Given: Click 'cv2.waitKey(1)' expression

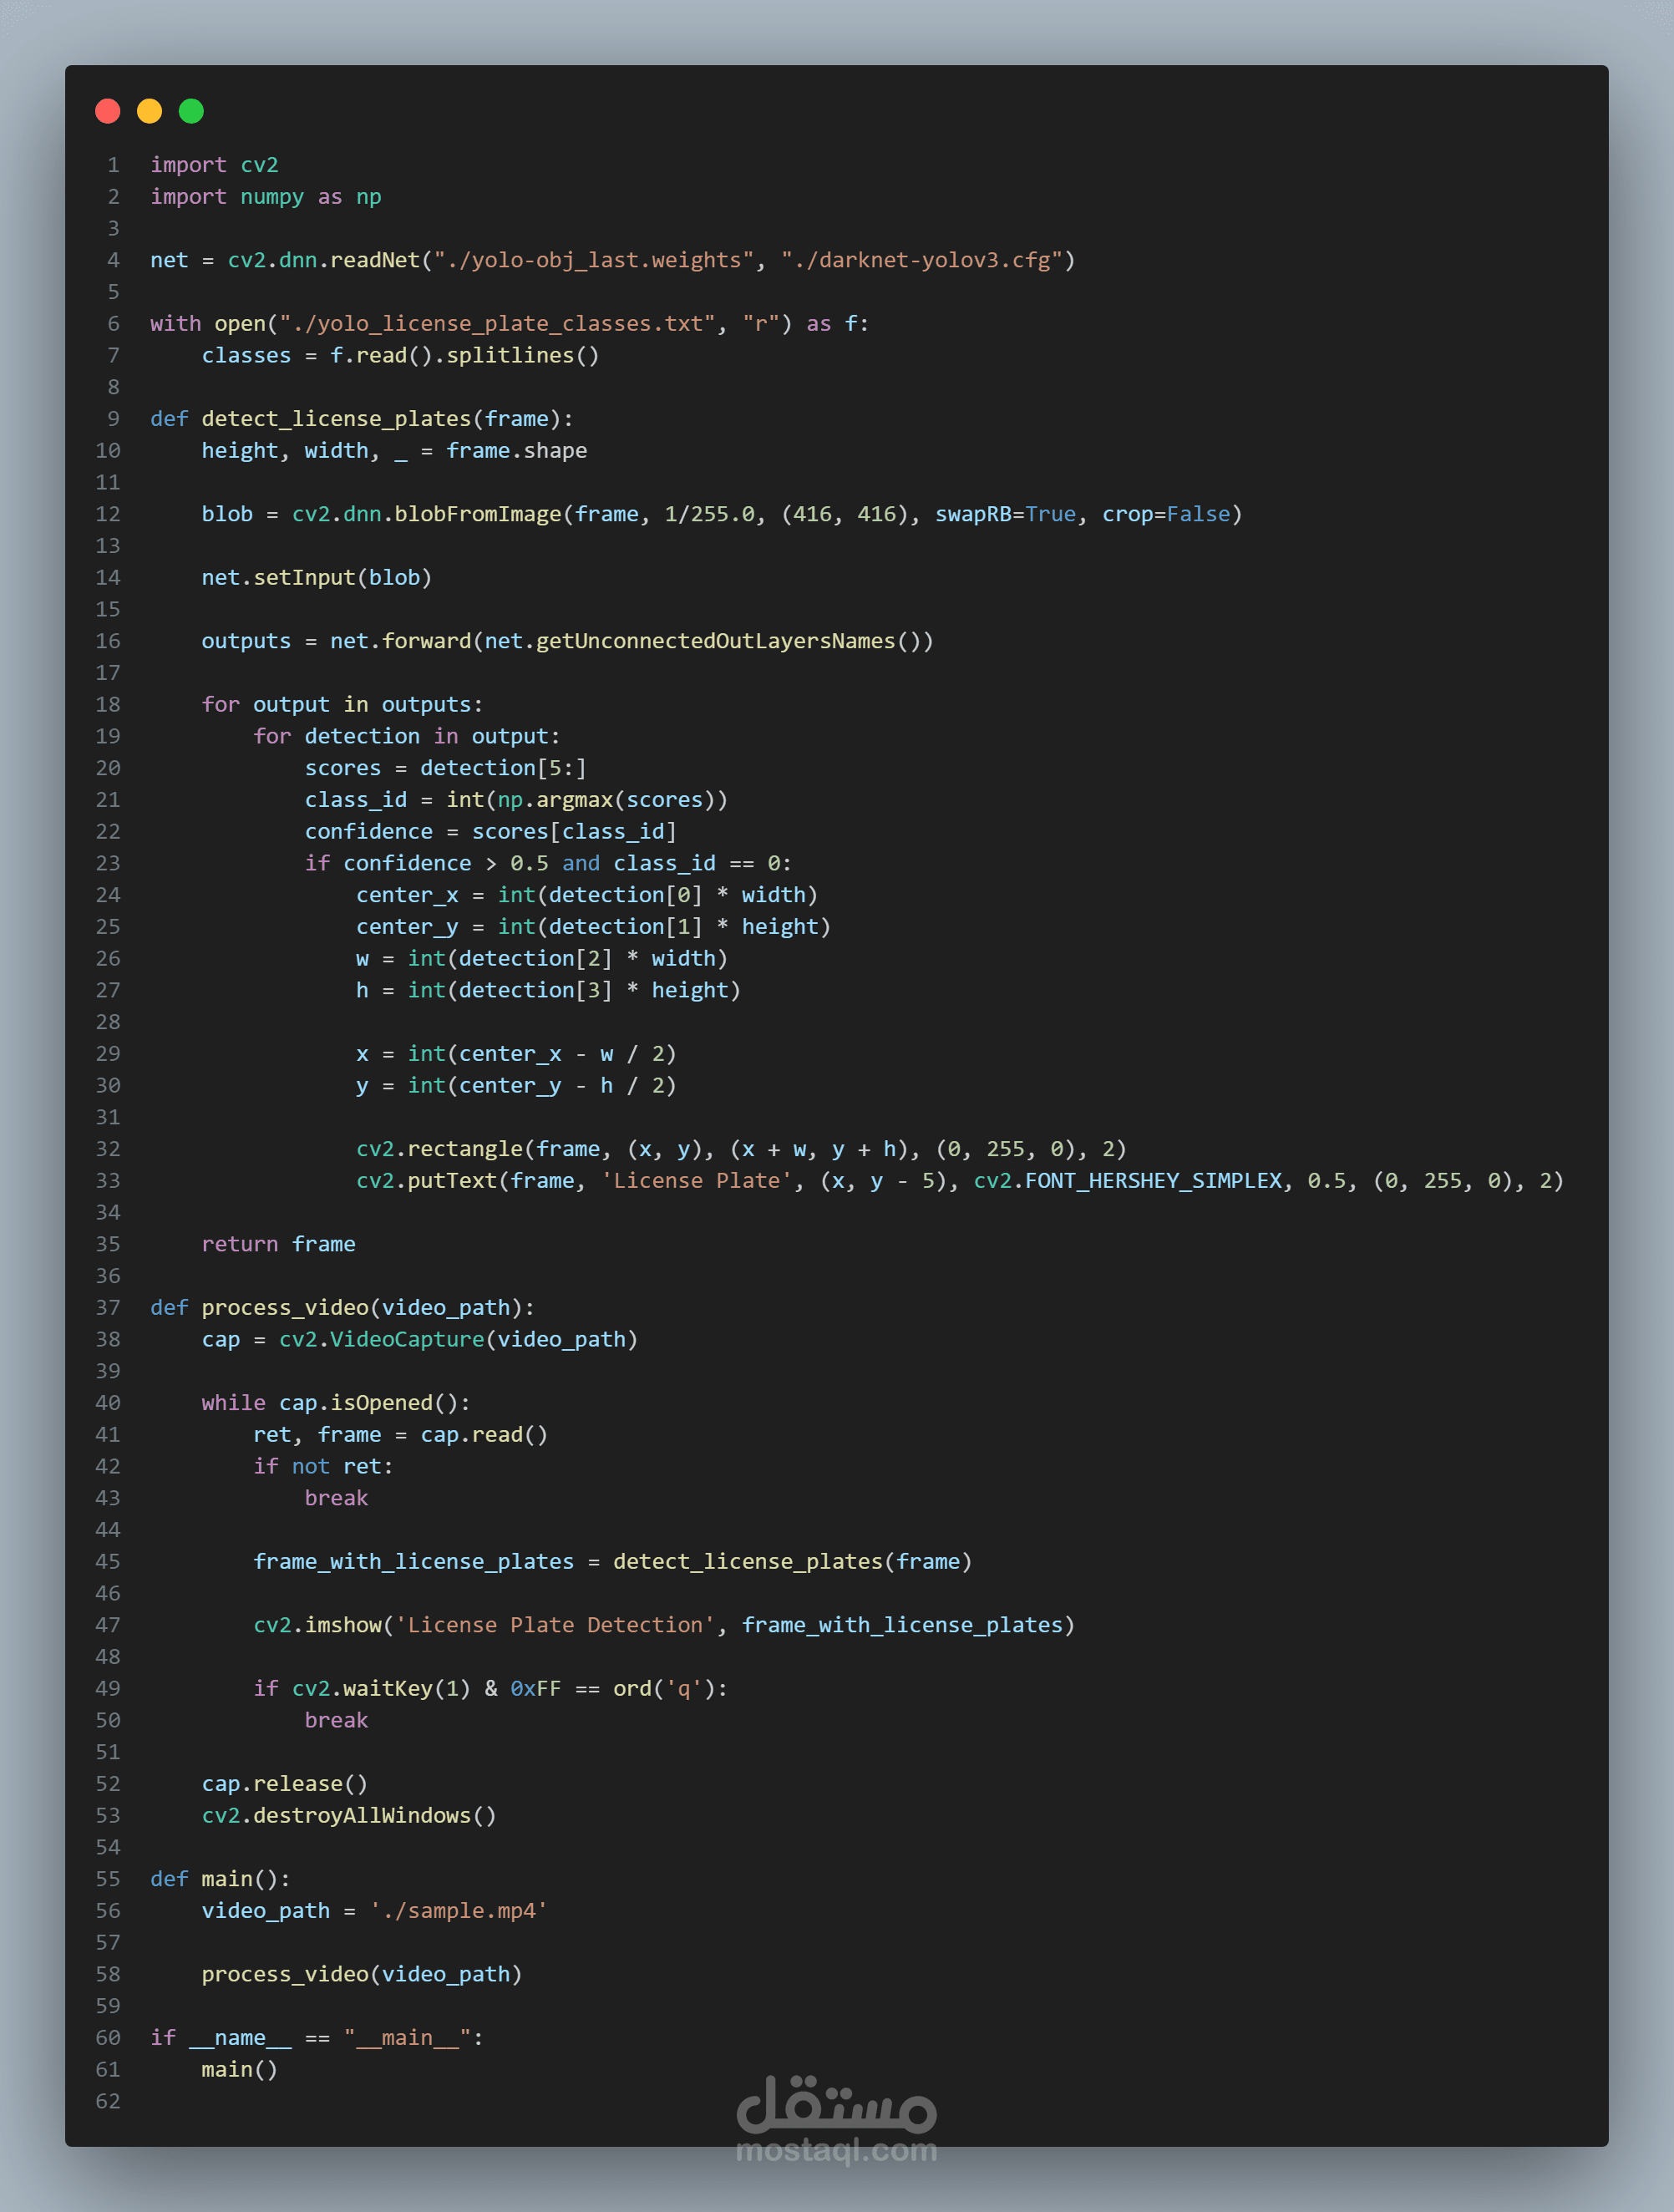Looking at the screenshot, I should tap(381, 1689).
